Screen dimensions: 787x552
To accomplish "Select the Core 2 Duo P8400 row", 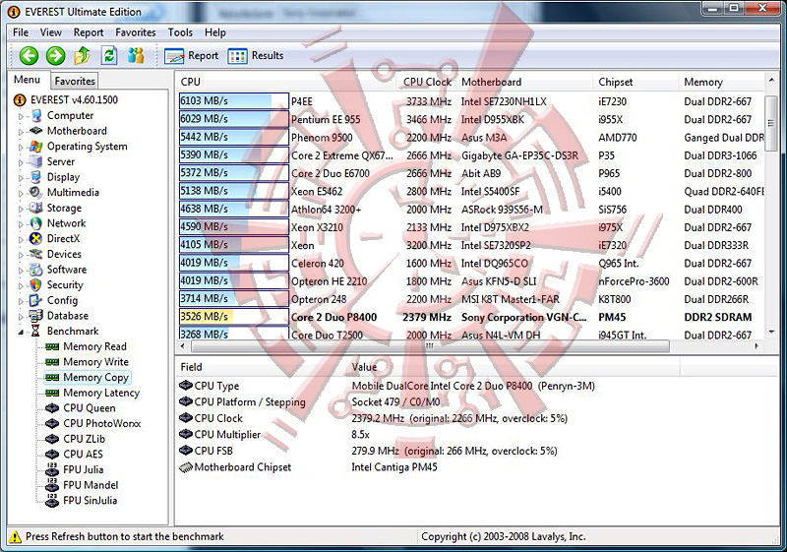I will click(471, 317).
